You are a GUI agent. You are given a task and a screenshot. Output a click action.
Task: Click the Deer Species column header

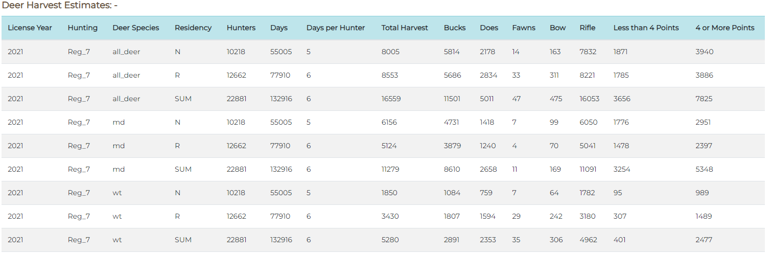(x=136, y=28)
